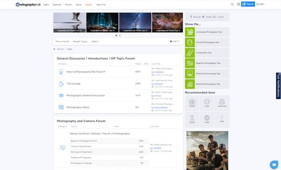Viewport: 281px width, 170px height.
Task: Open Freelance Photography subcategory
Action: pyautogui.click(x=81, y=158)
